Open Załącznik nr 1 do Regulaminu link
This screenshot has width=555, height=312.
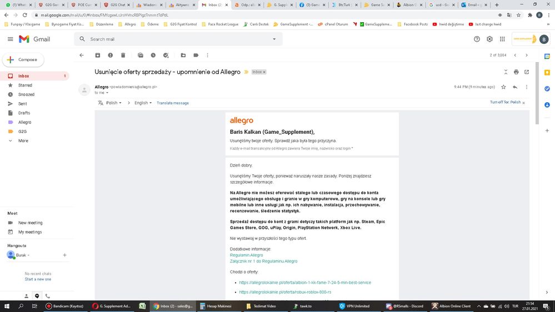264,261
